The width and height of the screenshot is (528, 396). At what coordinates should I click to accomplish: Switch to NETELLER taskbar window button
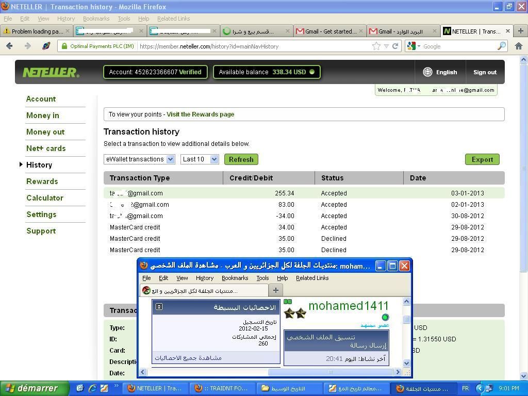(x=156, y=388)
